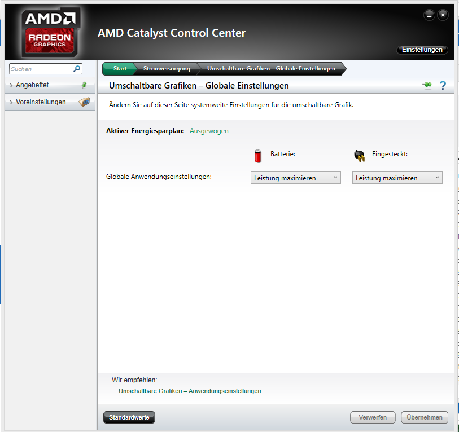The width and height of the screenshot is (459, 432).
Task: Click the search magnifier icon
Action: tap(77, 69)
